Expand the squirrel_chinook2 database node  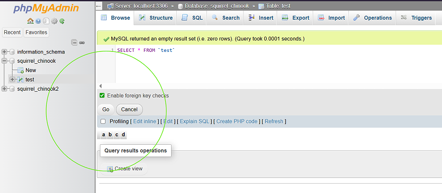[4, 89]
